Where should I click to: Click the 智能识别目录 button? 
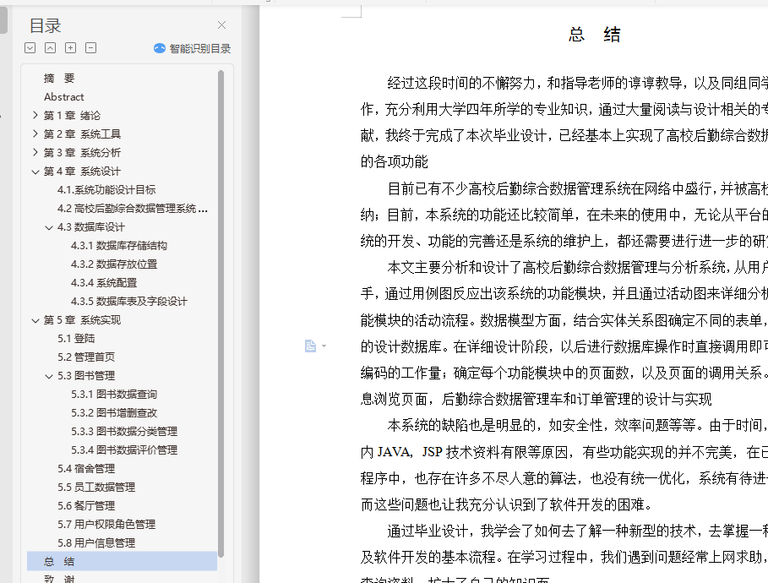tap(192, 48)
